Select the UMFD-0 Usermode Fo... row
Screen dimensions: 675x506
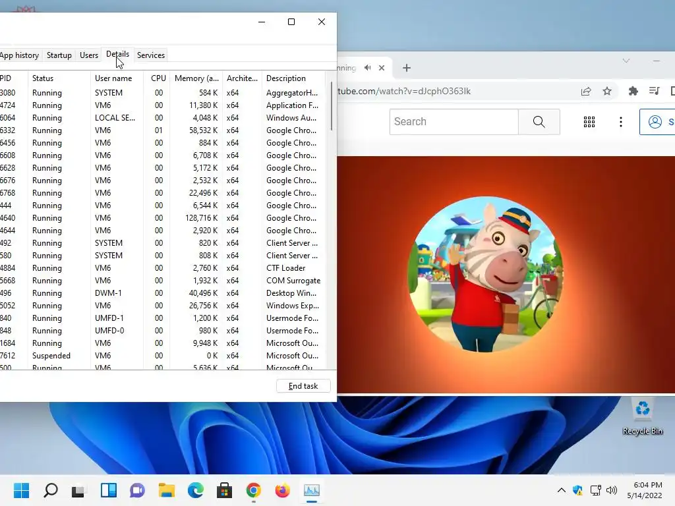point(163,331)
